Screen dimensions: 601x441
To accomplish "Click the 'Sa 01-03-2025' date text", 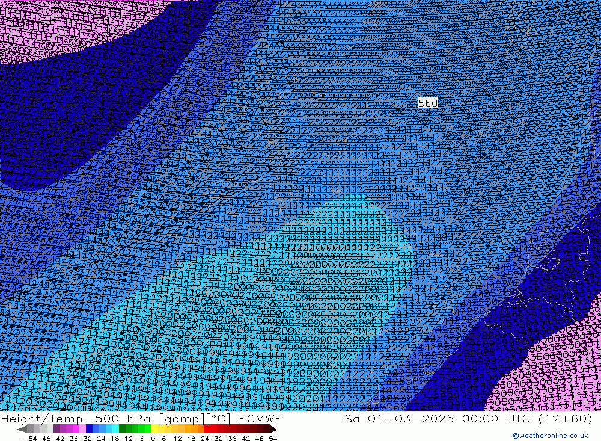I will tap(400, 418).
